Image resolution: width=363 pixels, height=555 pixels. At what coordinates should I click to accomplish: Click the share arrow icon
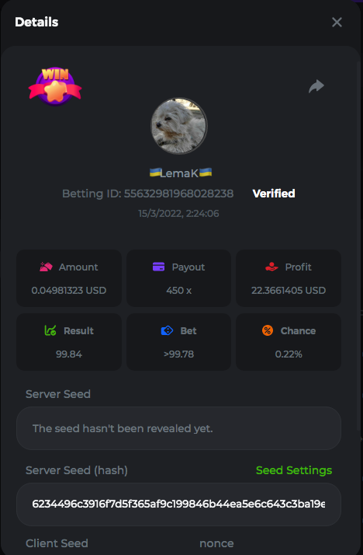(x=316, y=86)
